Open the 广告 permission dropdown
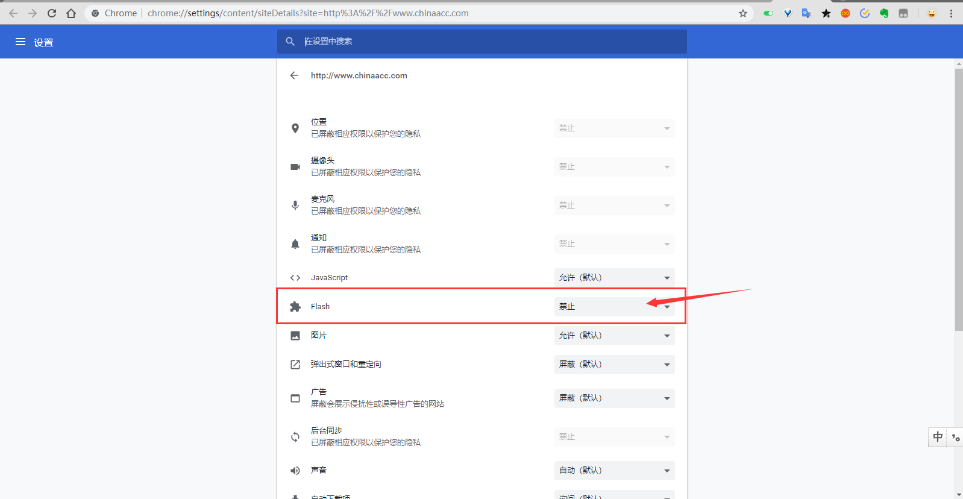 [x=614, y=398]
